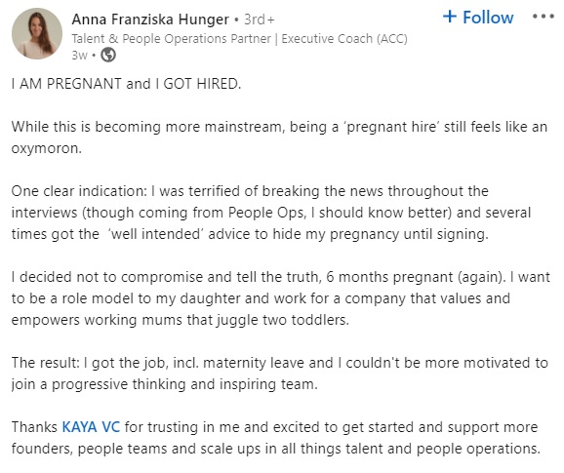Click the working mums juggle two toddlers line

[181, 320]
